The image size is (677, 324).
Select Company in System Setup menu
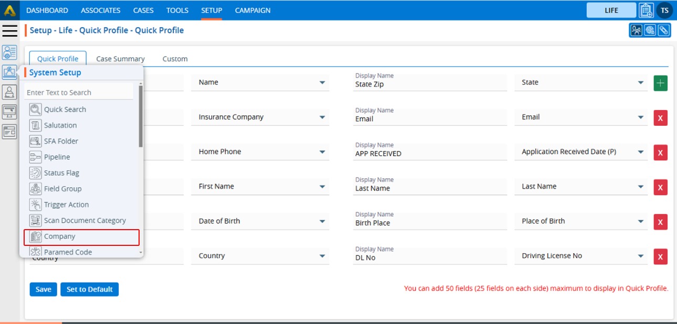[60, 236]
